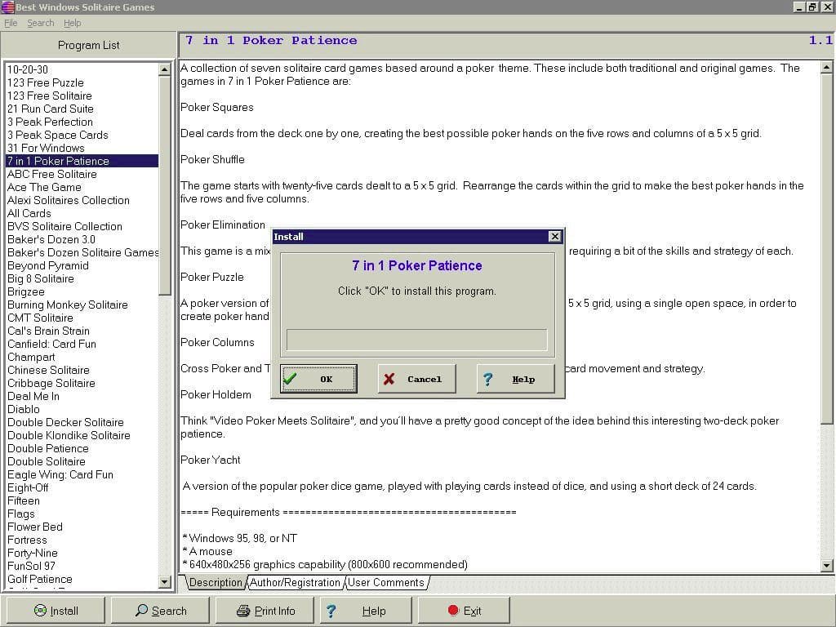Select CMT Solitaire entry

point(82,318)
